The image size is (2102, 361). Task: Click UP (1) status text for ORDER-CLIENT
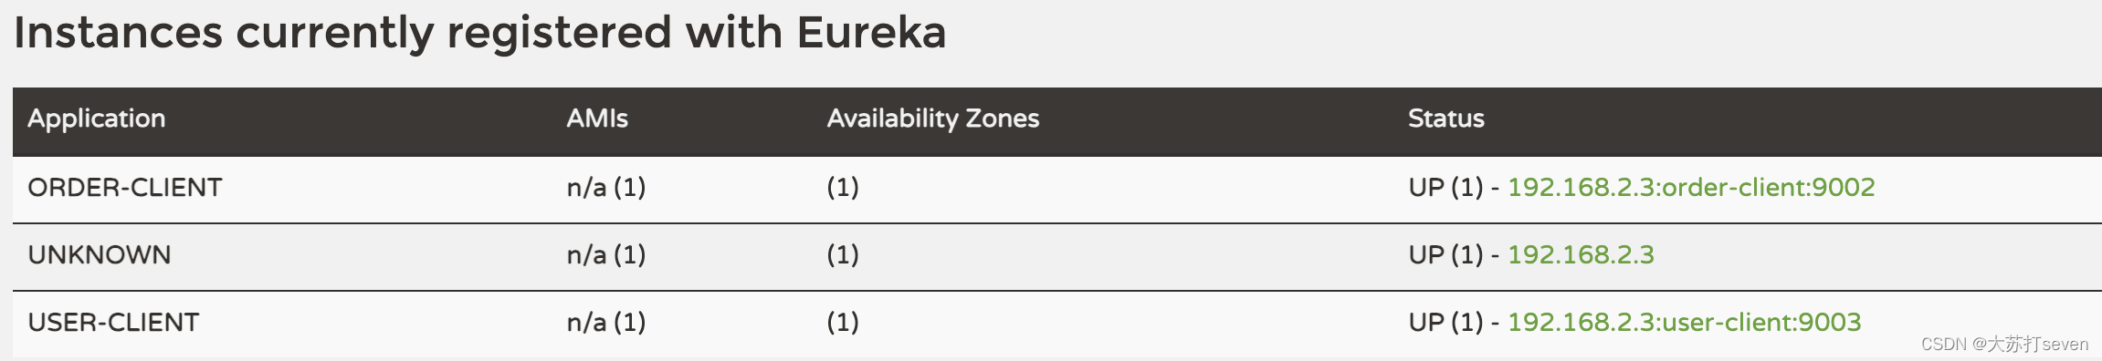tap(1446, 188)
